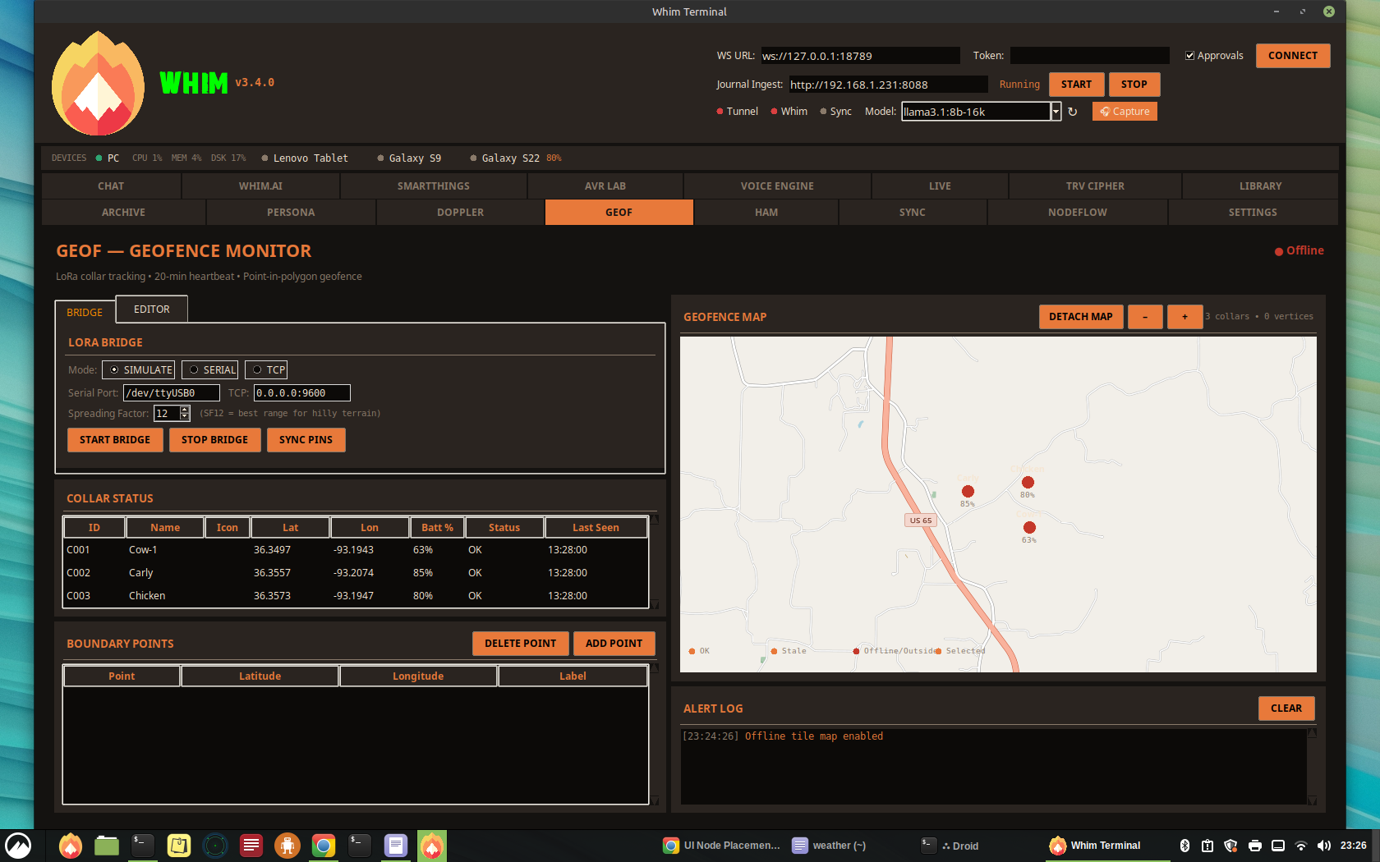The width and height of the screenshot is (1380, 862).
Task: Open the yellow sticky notes icon
Action: (x=179, y=846)
